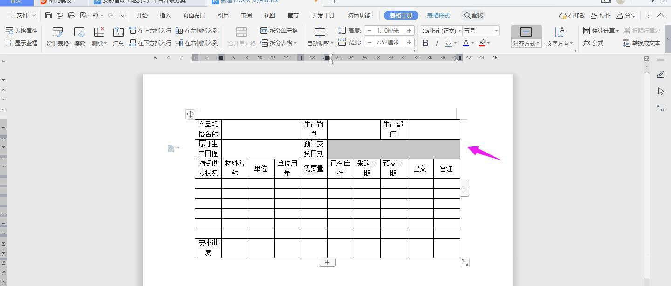Click the settings sliders sidebar icon
This screenshot has width=671, height=286.
pos(660,107)
